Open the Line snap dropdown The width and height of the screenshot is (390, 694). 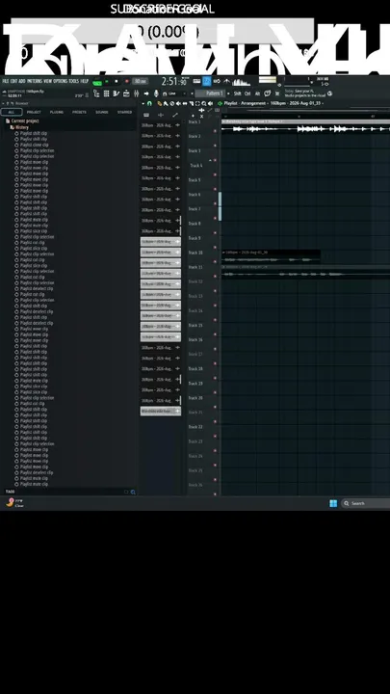(174, 93)
